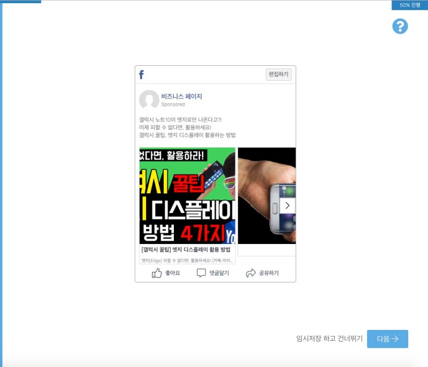Click the 50% 진행 progress indicator
Viewport: 428px width, 367px height.
tap(410, 5)
